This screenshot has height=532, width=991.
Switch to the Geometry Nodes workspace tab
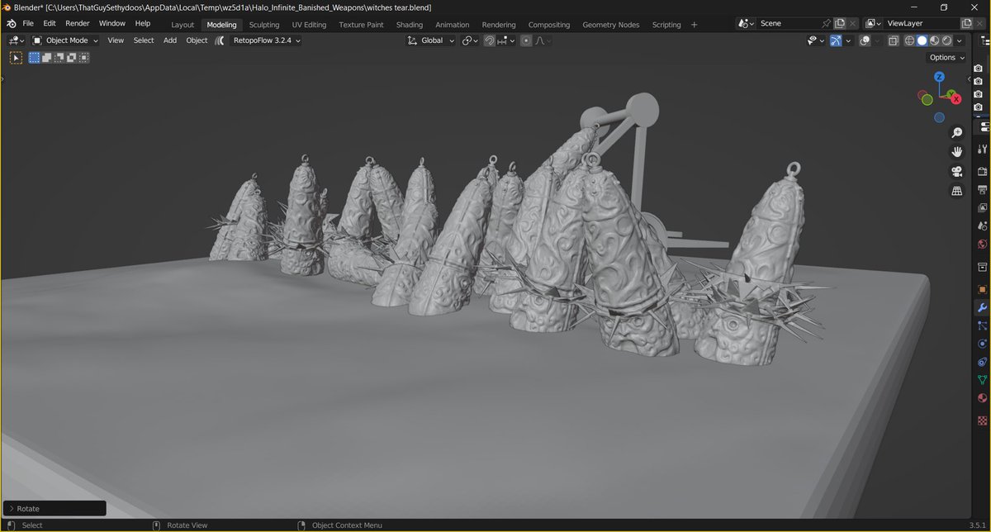610,25
